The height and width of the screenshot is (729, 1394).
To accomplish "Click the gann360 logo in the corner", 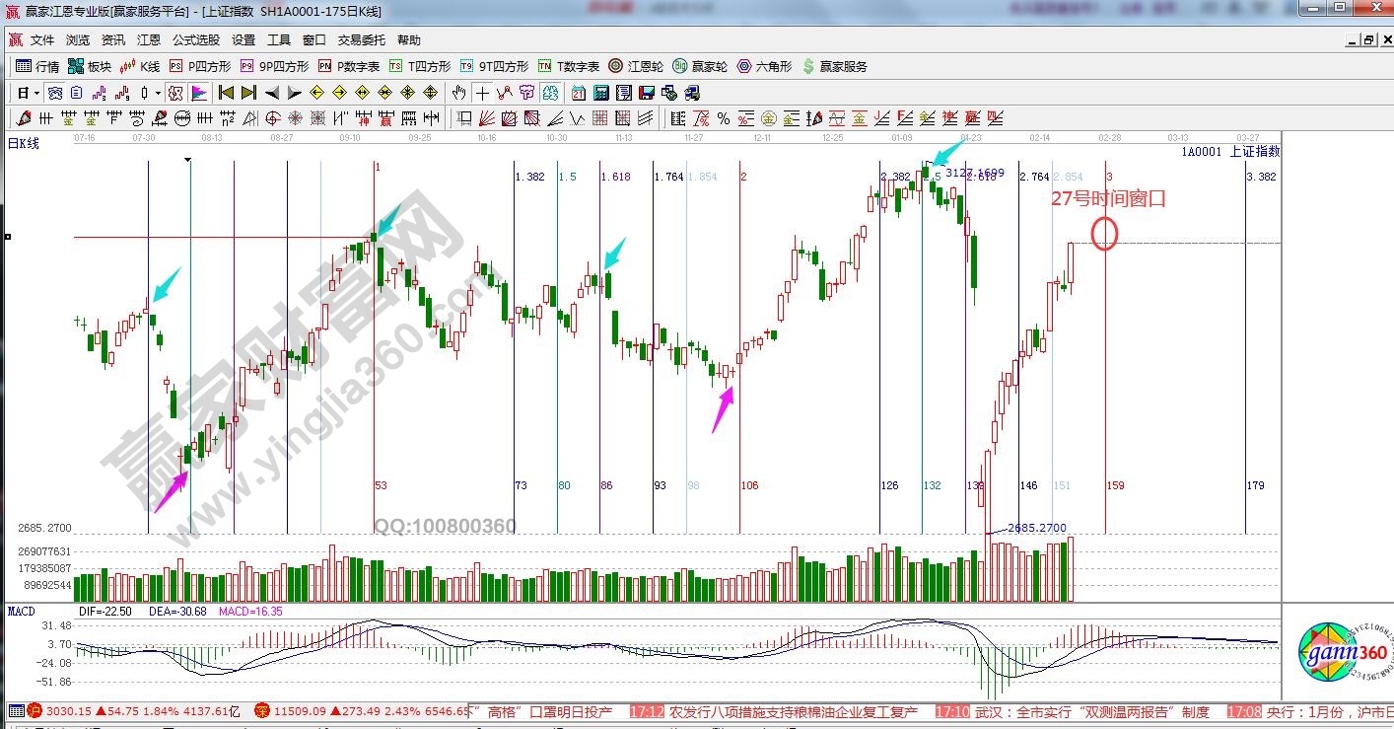I will click(x=1341, y=652).
